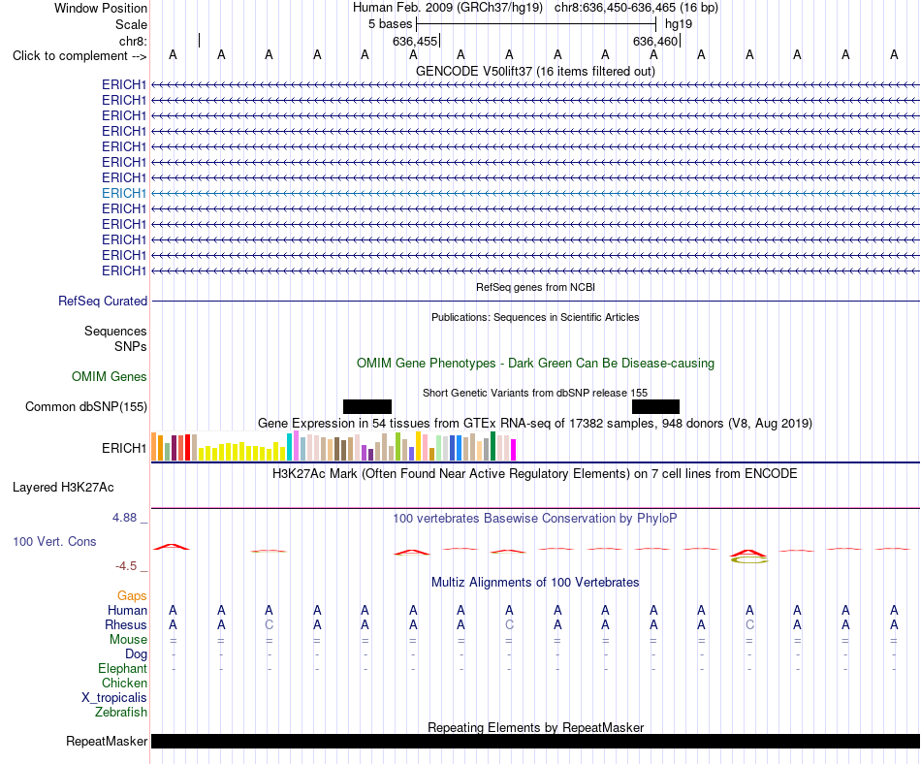Click the Zebrafish species label
This screenshot has height=764, width=921.
pyautogui.click(x=121, y=712)
